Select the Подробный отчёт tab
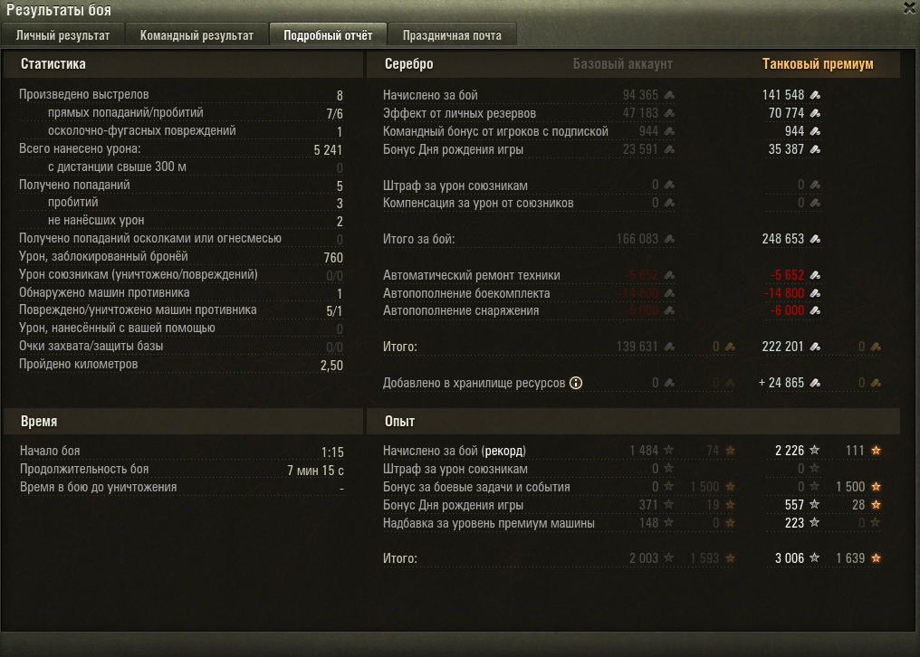 (x=328, y=35)
